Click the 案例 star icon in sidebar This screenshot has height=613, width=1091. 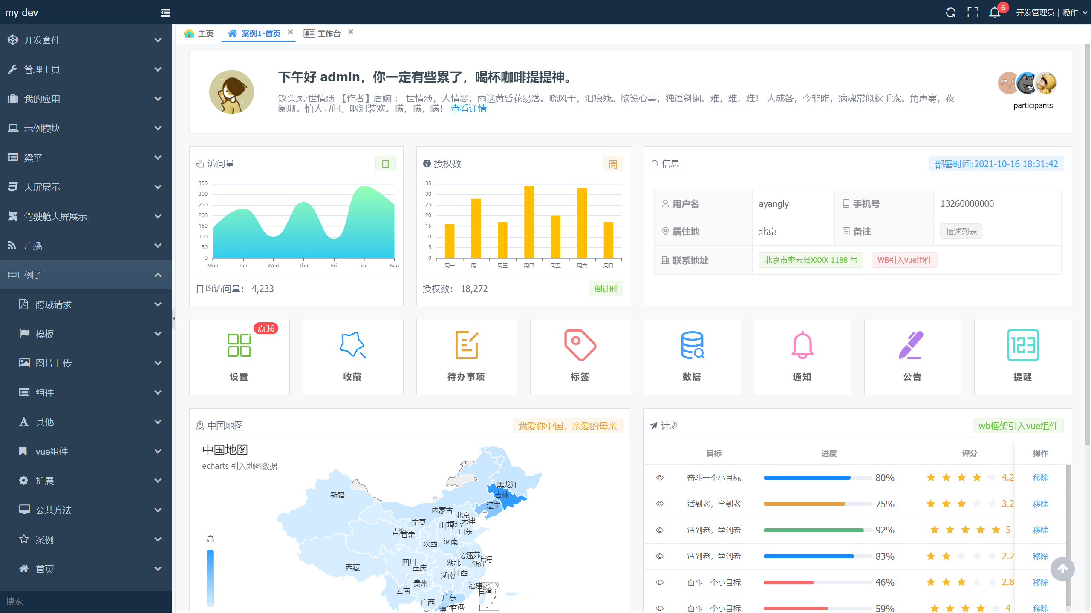24,539
